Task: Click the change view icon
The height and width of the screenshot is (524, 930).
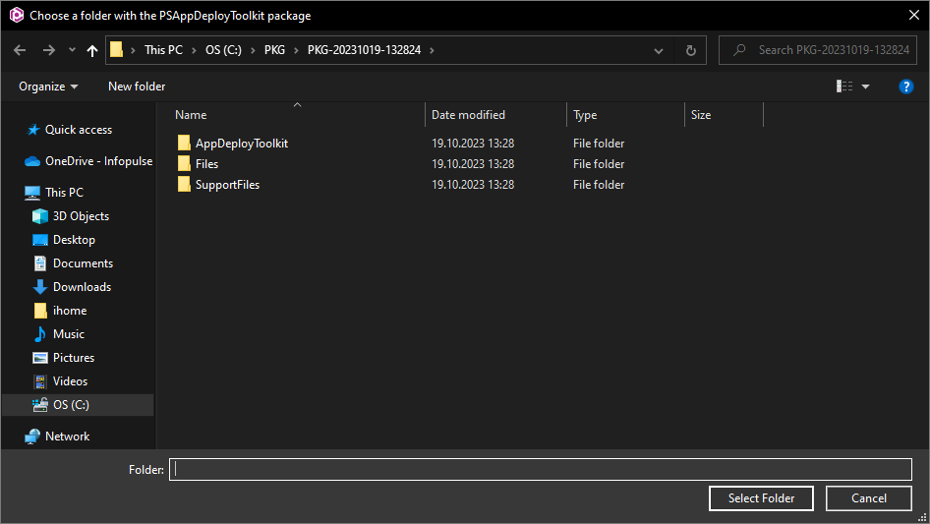Action: pyautogui.click(x=844, y=87)
